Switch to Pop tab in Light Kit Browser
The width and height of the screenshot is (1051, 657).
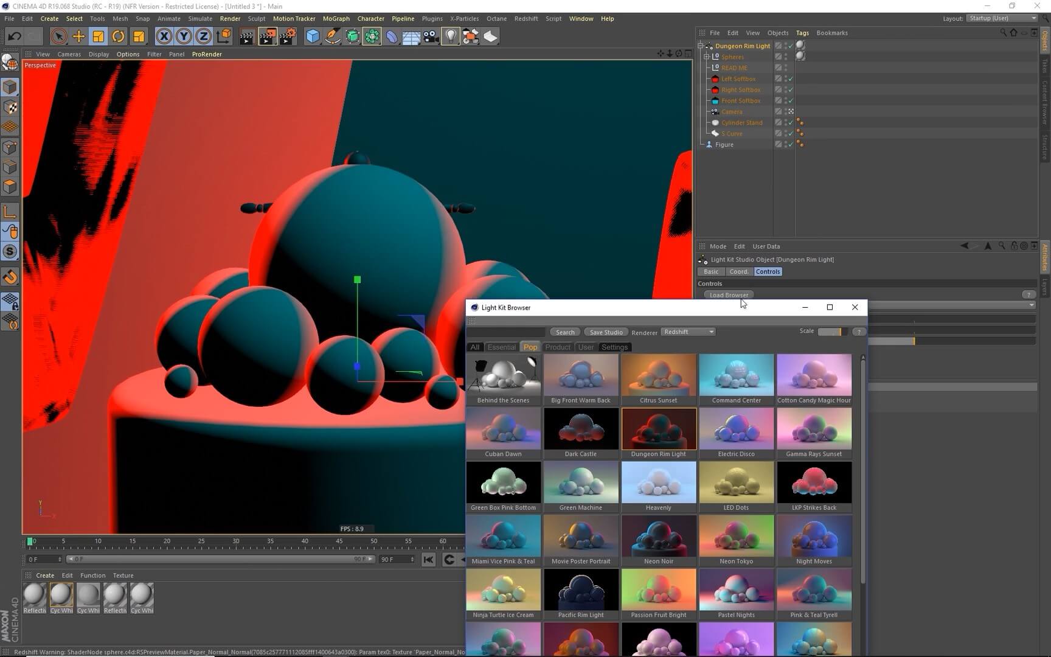[x=530, y=347]
